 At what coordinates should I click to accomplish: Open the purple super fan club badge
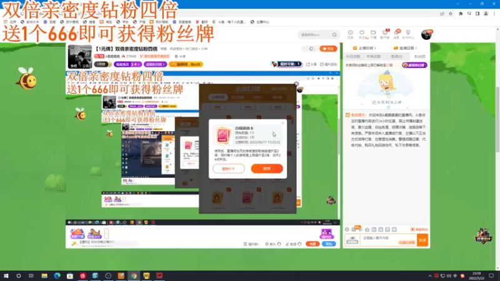pos(155,64)
